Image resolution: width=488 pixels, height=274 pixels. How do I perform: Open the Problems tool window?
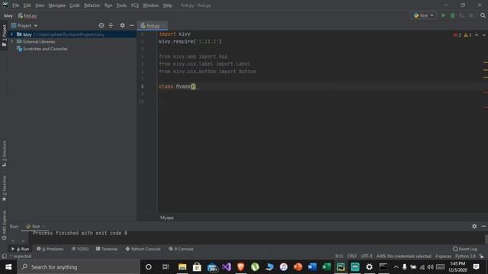(x=50, y=249)
